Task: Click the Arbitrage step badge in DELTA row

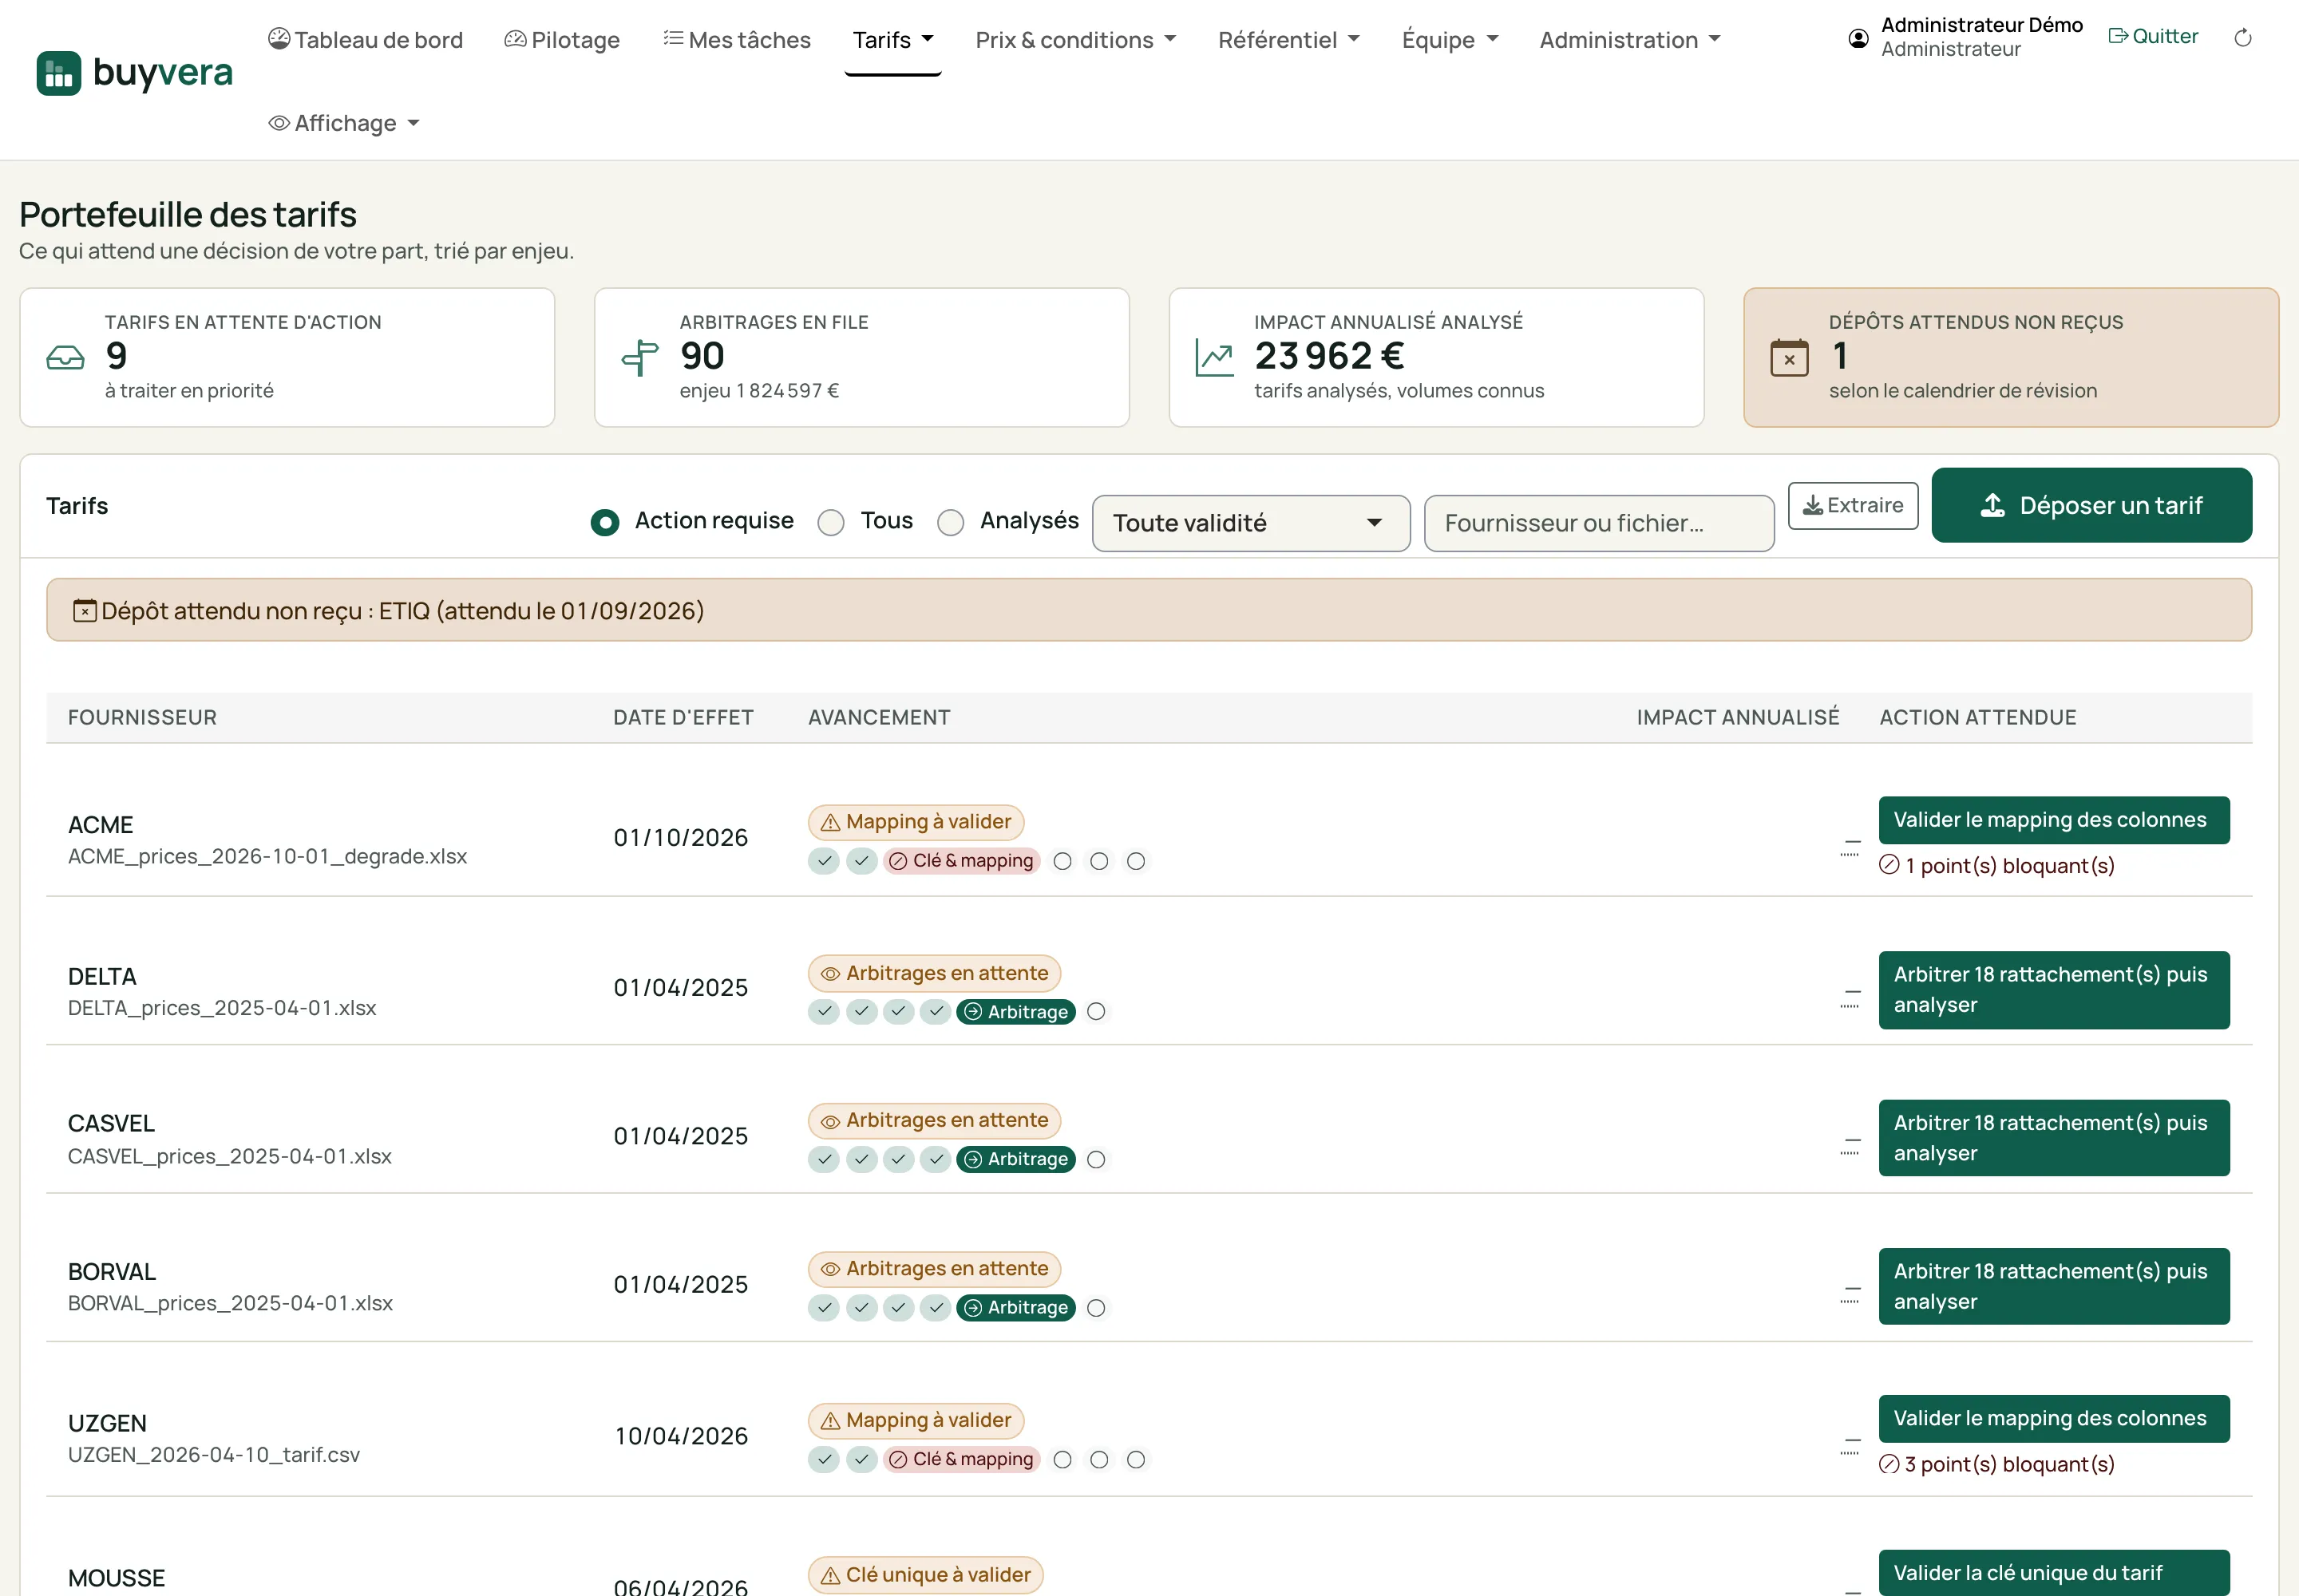Action: point(1016,1012)
